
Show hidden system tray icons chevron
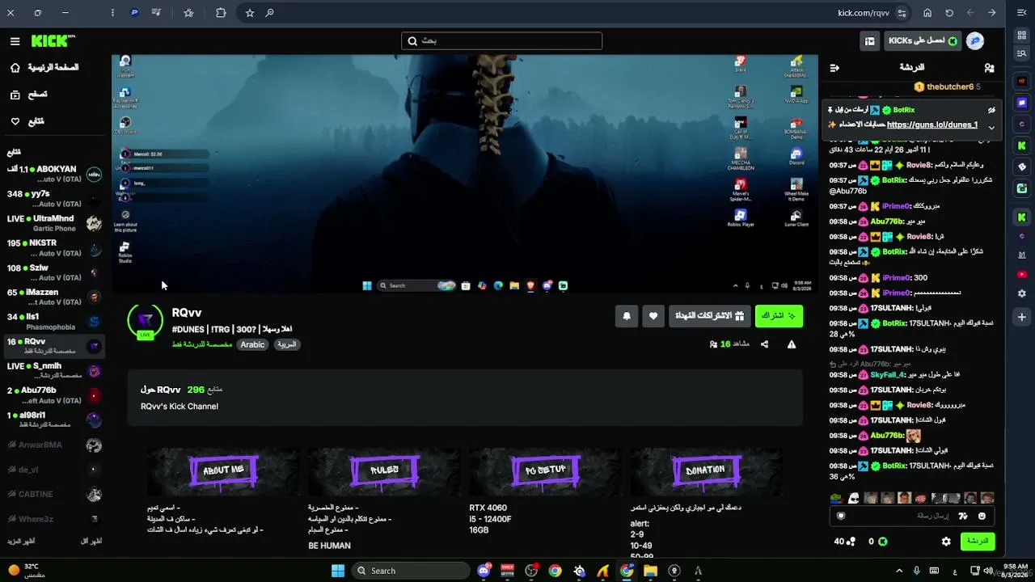(x=898, y=571)
